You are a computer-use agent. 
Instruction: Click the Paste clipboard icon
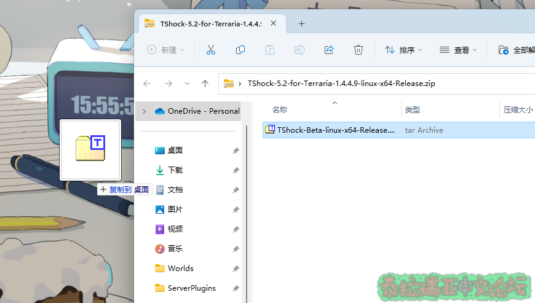[270, 50]
